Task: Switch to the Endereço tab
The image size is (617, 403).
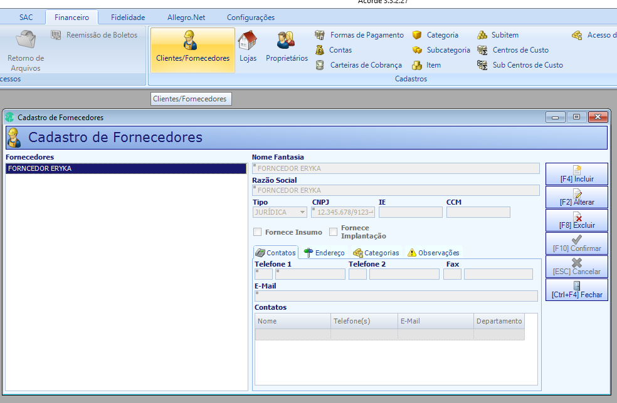Action: point(325,253)
